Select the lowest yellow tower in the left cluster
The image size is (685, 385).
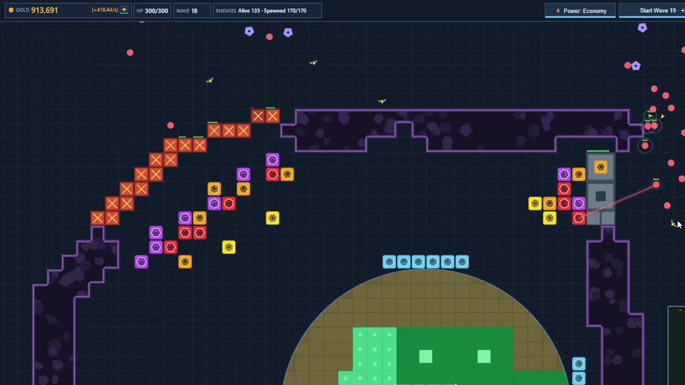229,247
